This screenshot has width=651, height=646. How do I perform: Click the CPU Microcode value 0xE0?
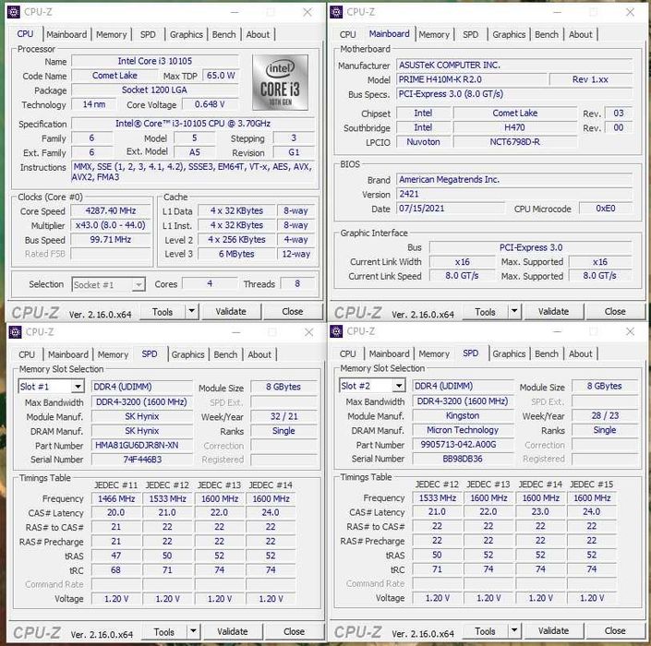coord(606,209)
